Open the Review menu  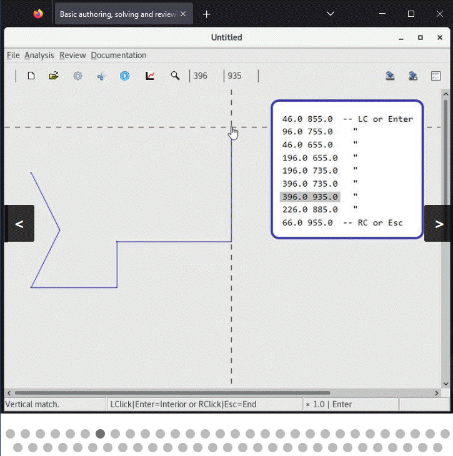click(72, 56)
